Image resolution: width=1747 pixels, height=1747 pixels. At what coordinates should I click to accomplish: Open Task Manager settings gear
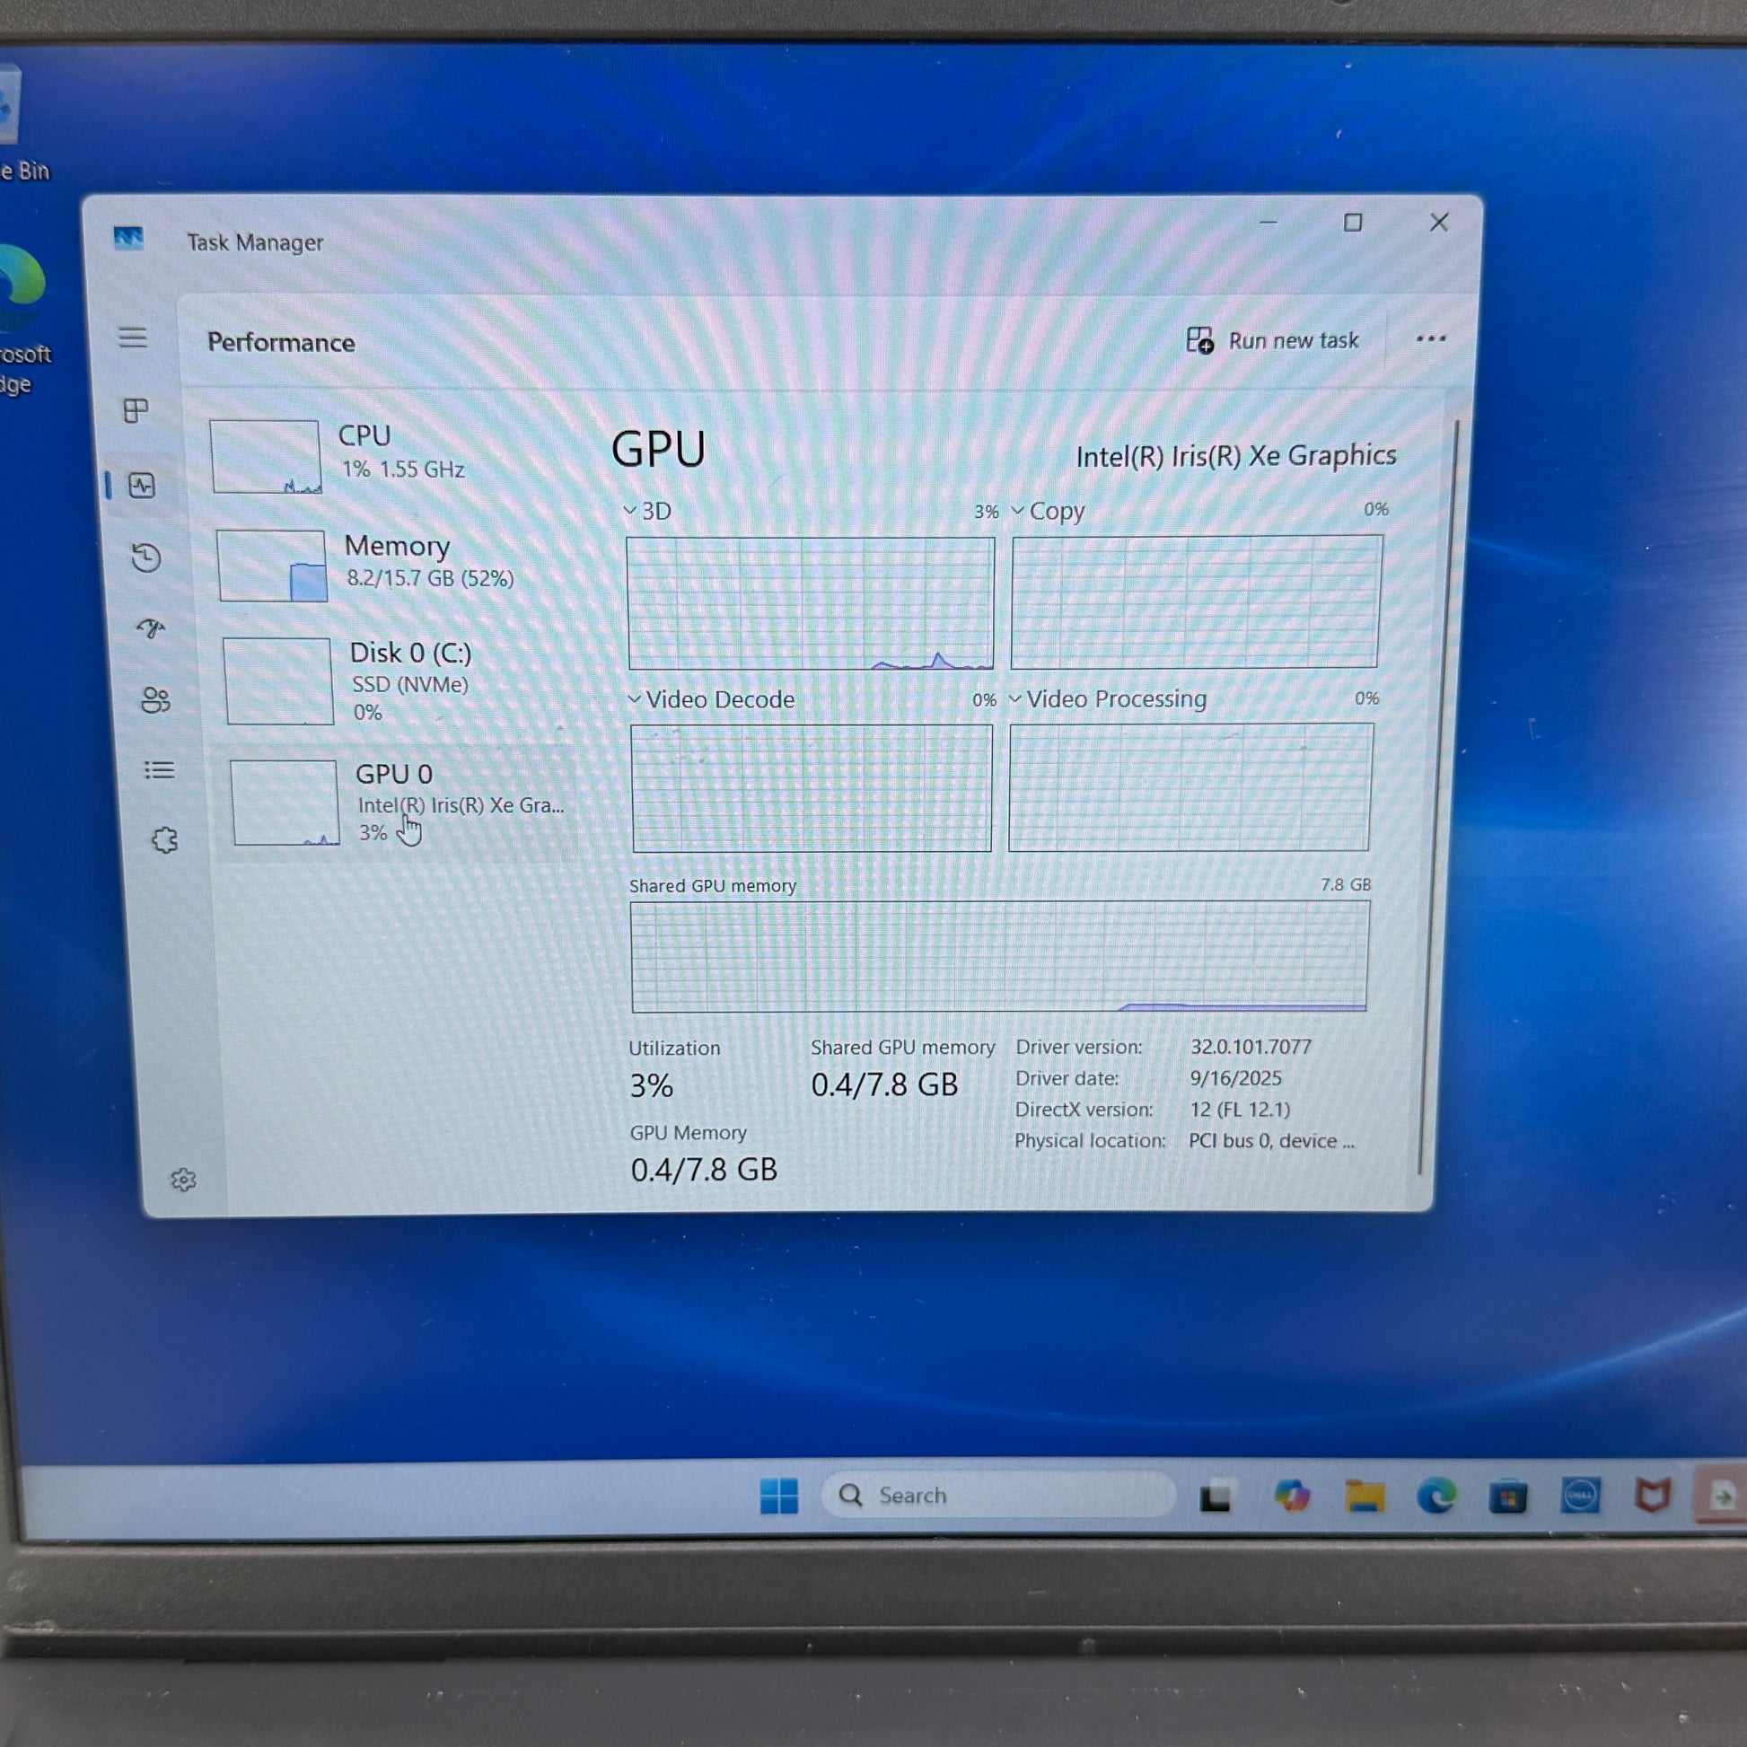pyautogui.click(x=183, y=1179)
